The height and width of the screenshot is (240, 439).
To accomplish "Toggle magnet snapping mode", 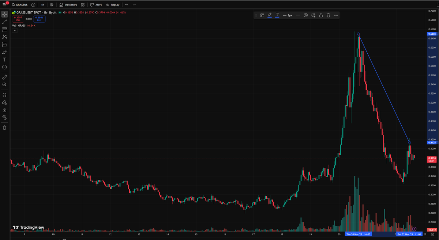I will click(4, 95).
